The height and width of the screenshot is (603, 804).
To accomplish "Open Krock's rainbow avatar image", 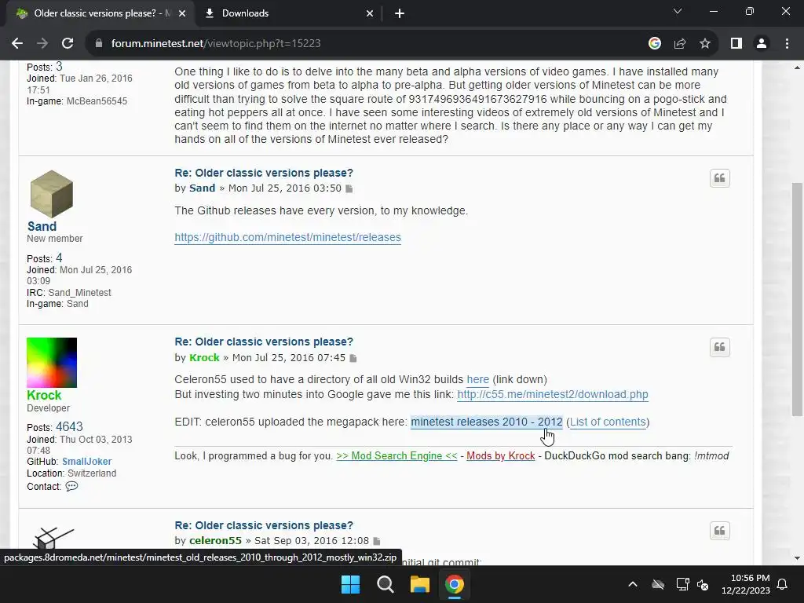I will click(52, 363).
